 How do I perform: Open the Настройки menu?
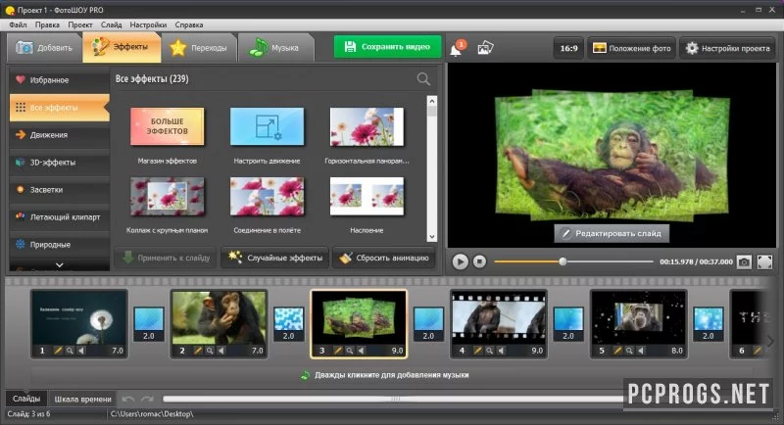click(x=148, y=24)
